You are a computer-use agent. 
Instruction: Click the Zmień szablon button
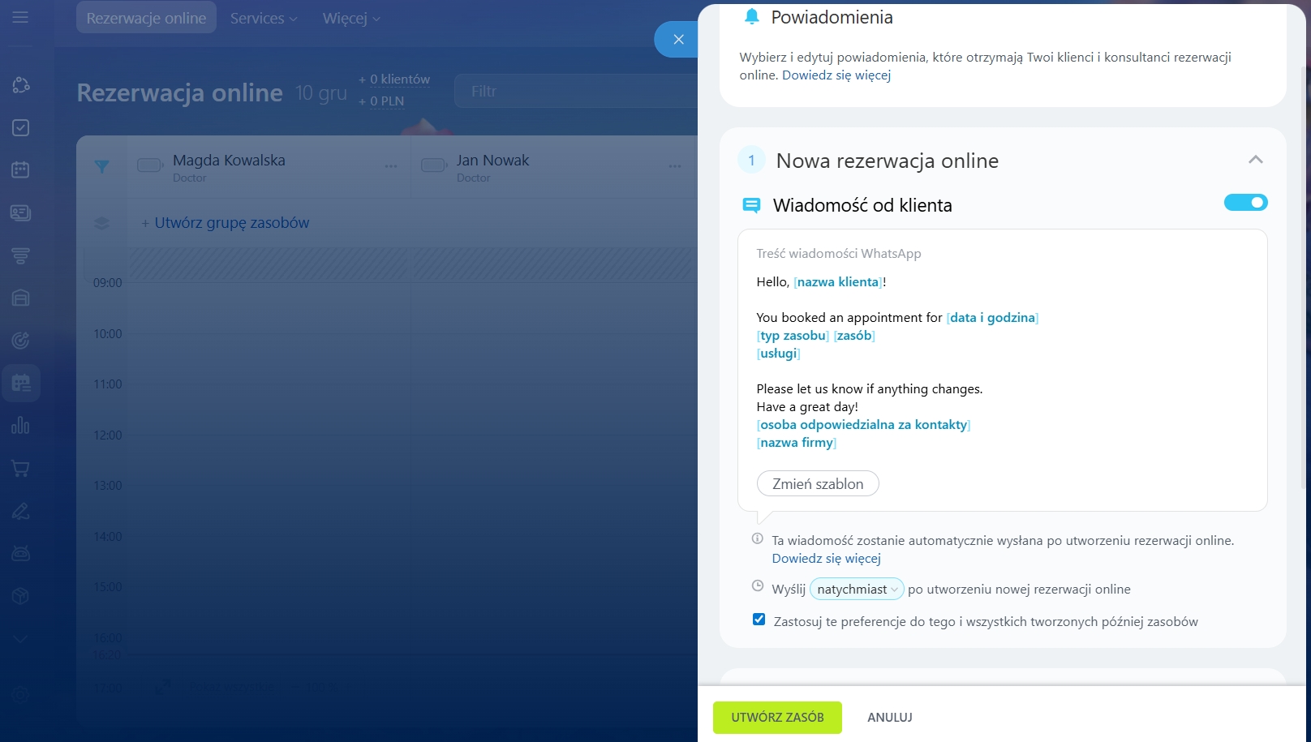tap(818, 483)
